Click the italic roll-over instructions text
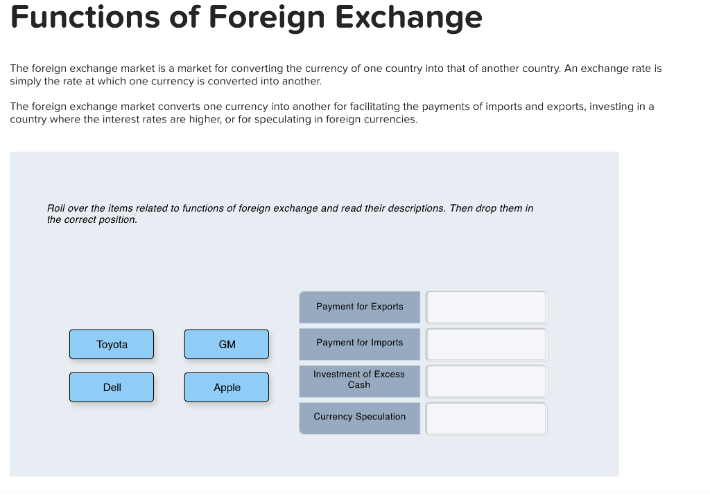The image size is (710, 495). [x=290, y=213]
